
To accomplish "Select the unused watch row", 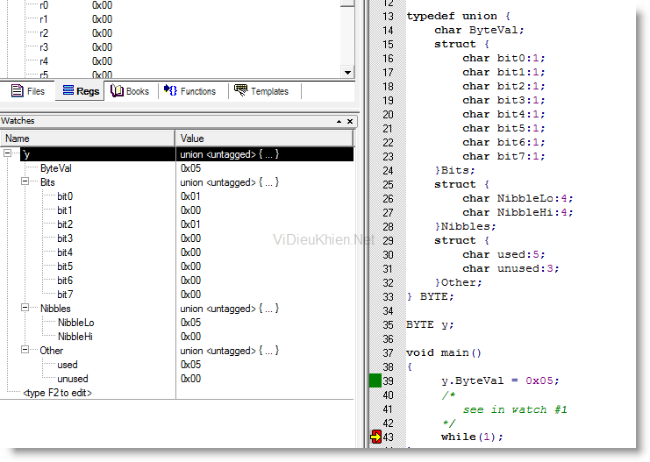I will coord(73,379).
